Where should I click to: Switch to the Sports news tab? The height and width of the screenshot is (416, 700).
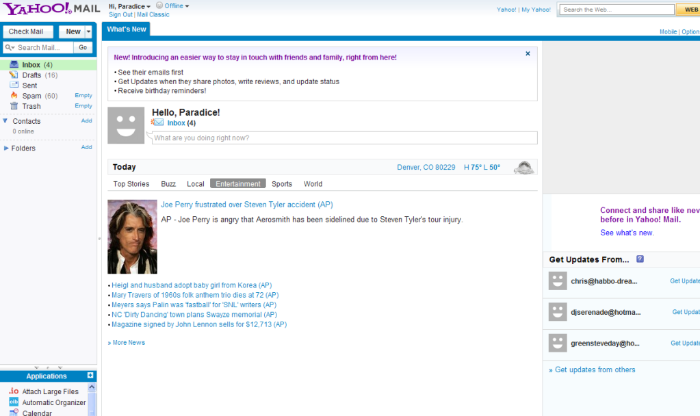coord(281,184)
